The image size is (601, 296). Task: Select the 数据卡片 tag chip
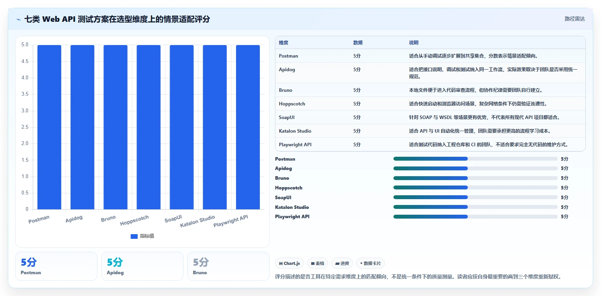pos(370,263)
